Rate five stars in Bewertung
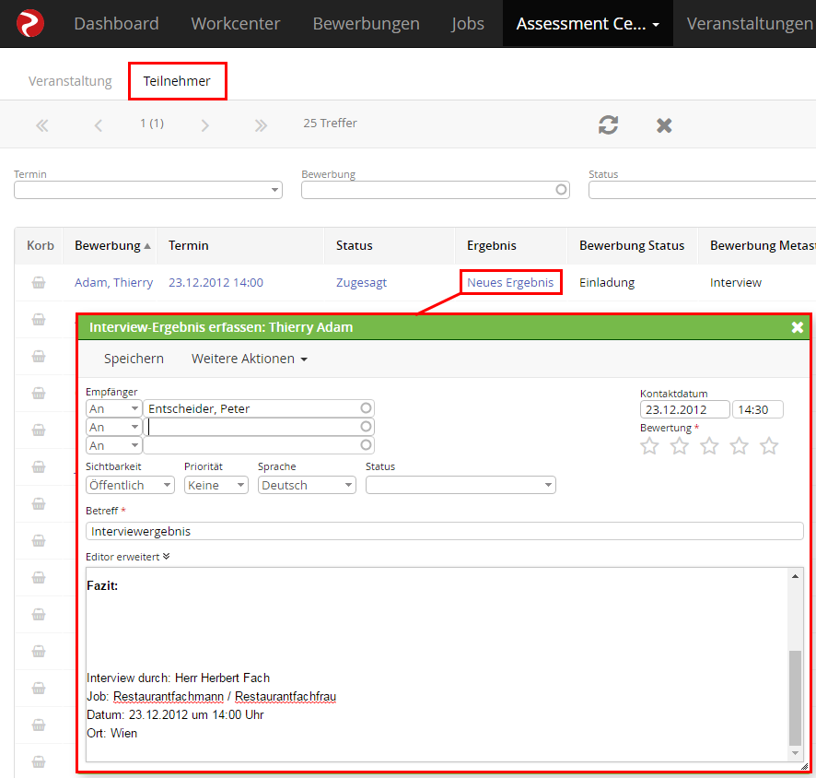 tap(769, 446)
